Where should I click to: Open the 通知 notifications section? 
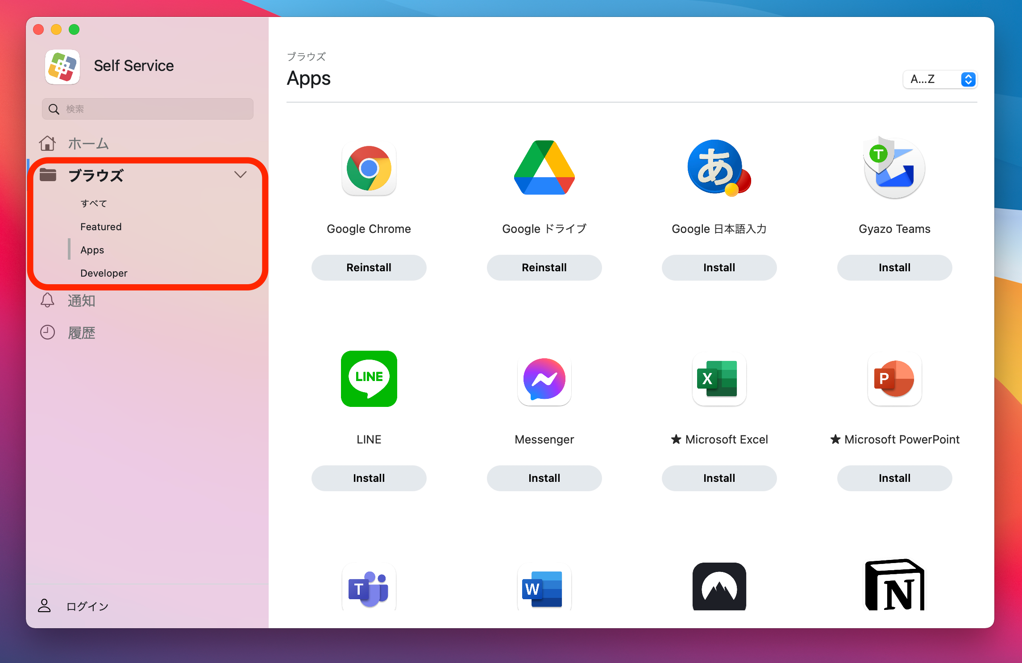(x=81, y=301)
